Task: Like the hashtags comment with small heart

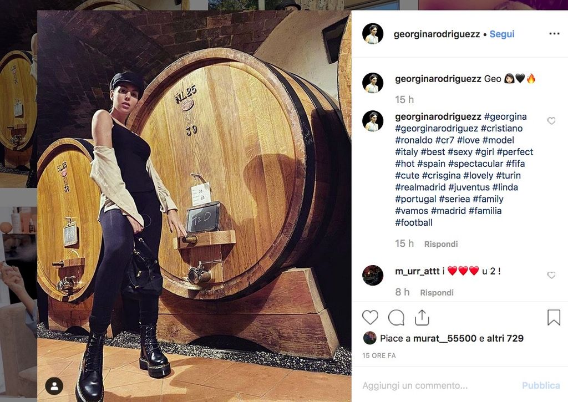Action: tap(551, 121)
